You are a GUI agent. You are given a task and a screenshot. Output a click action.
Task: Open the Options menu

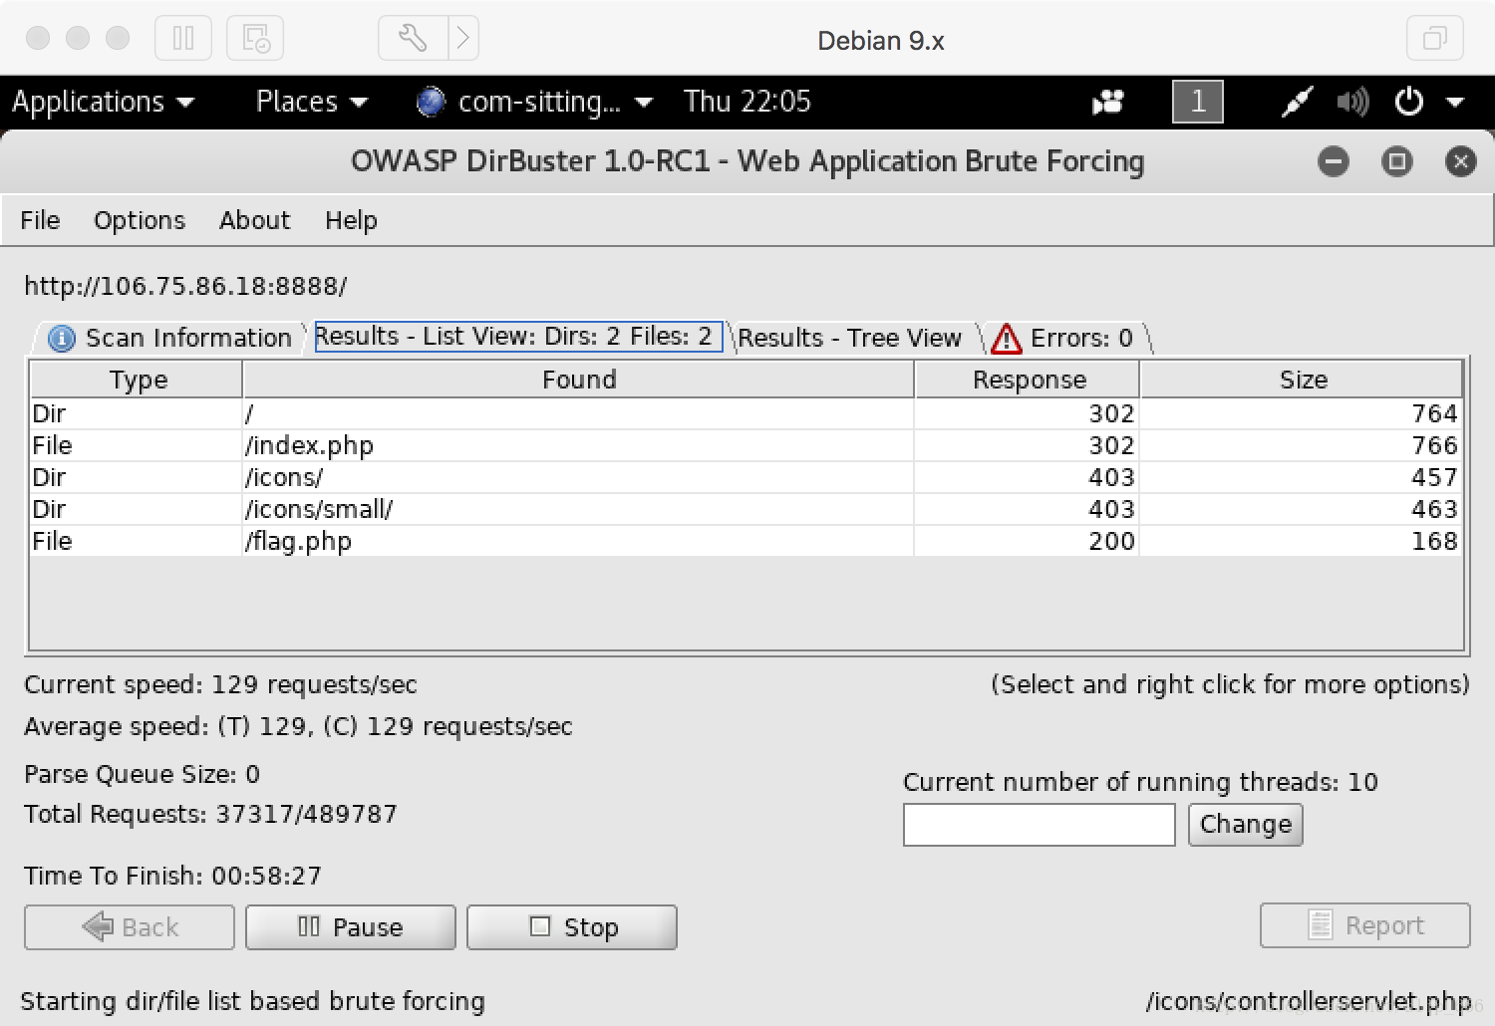click(140, 220)
